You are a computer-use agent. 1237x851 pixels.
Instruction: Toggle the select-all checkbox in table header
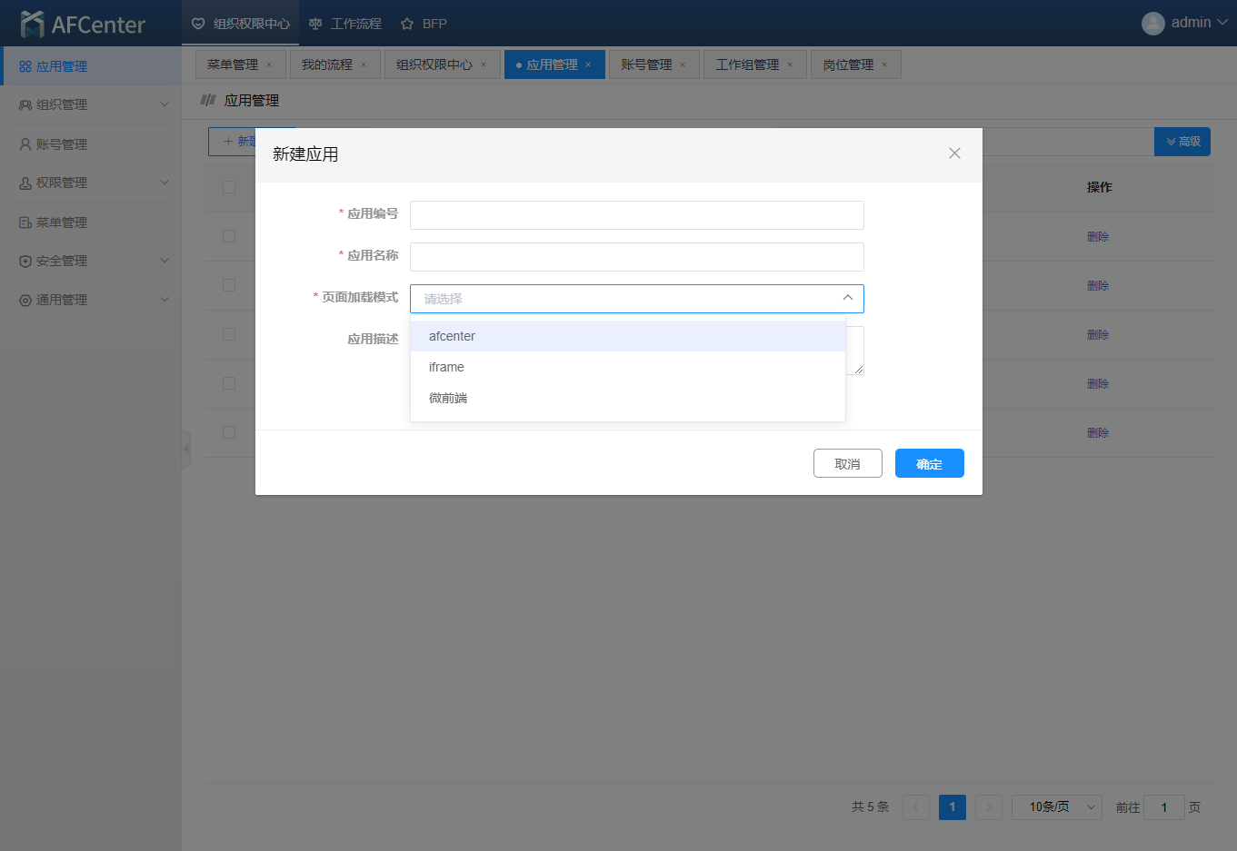tap(229, 187)
